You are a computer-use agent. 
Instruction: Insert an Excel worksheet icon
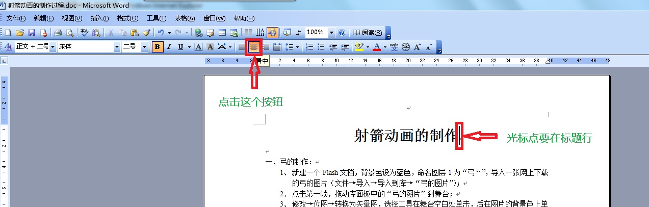coord(234,33)
